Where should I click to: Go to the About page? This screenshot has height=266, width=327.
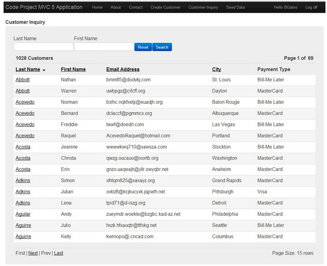click(115, 7)
